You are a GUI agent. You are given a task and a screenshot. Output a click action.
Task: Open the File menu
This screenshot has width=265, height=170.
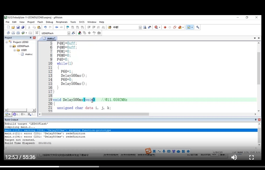point(8,22)
